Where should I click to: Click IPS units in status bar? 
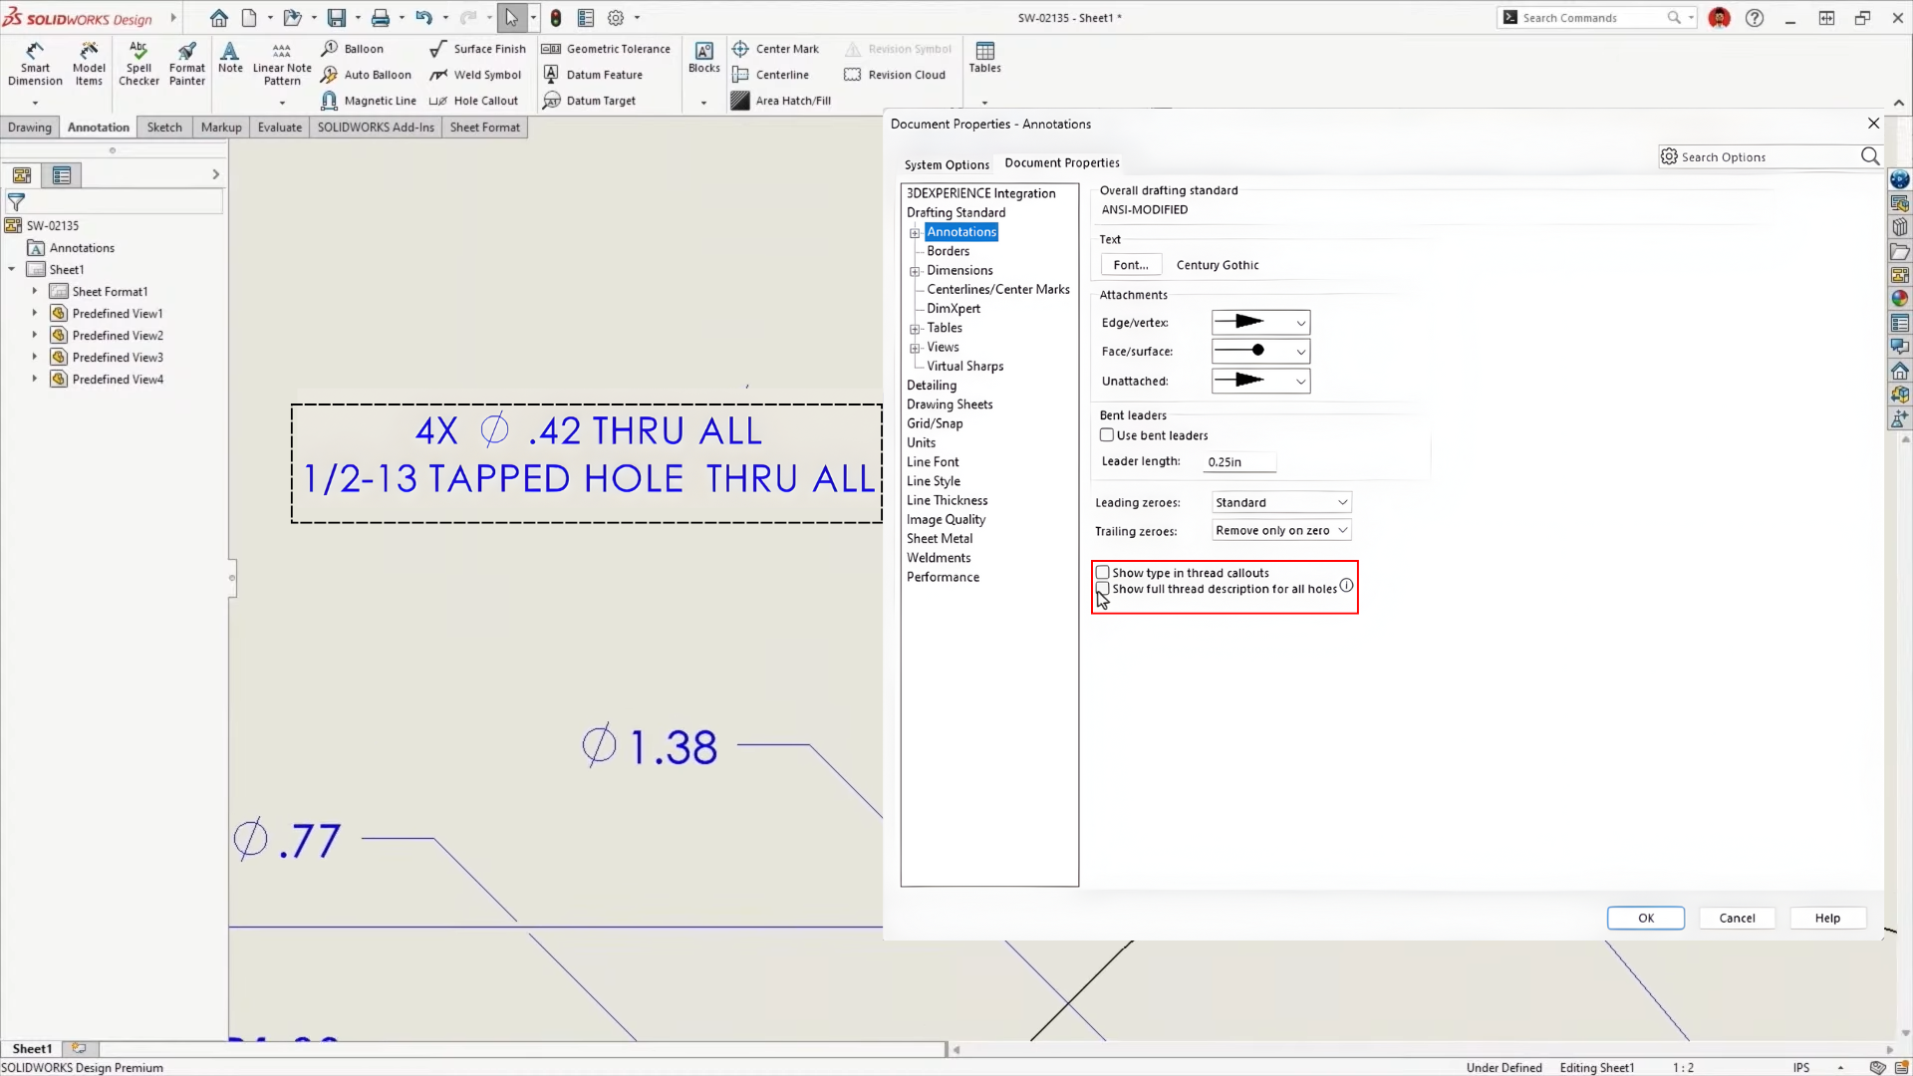pyautogui.click(x=1800, y=1068)
